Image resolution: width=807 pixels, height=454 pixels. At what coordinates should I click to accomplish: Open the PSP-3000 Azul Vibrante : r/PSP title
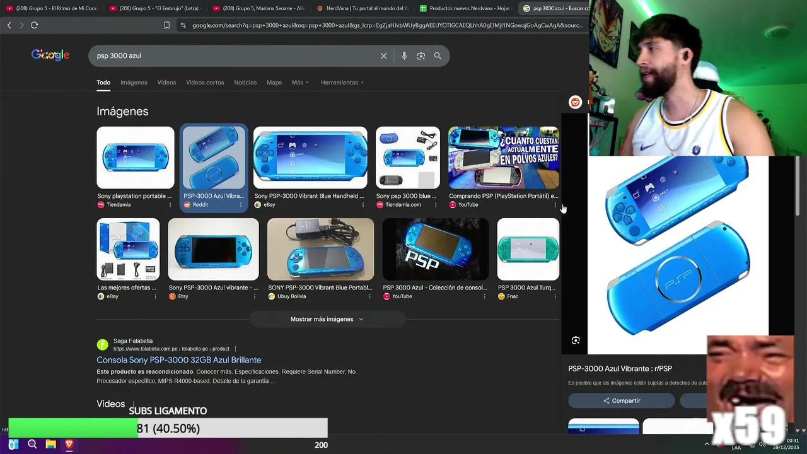620,369
